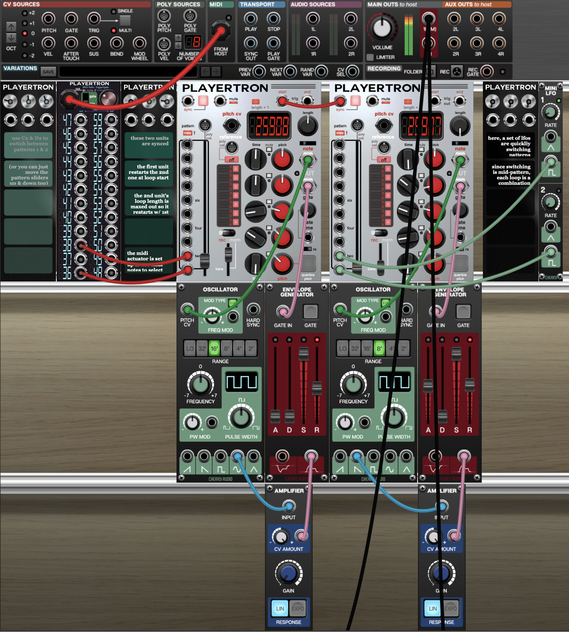This screenshot has width=569, height=632.
Task: Decrease the number of voices
Action: [178, 45]
